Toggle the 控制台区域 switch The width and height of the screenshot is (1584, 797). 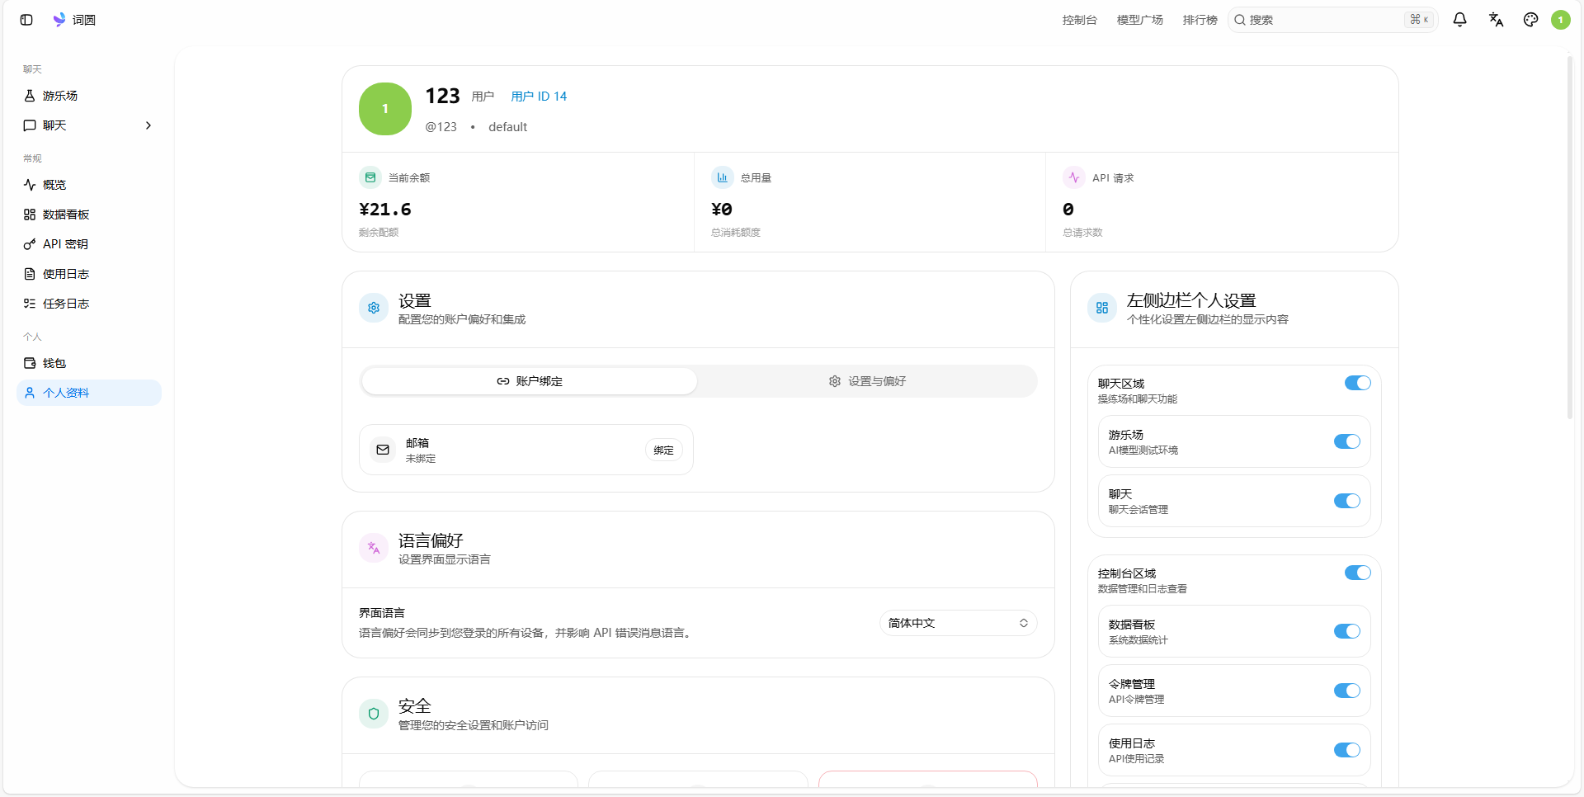pos(1357,573)
